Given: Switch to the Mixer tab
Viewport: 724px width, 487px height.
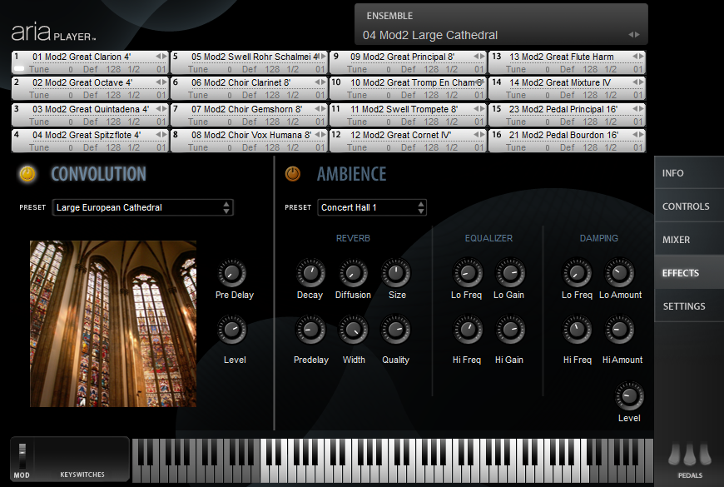Looking at the screenshot, I should click(688, 240).
